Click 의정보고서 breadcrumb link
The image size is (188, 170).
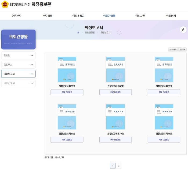pos(105,32)
